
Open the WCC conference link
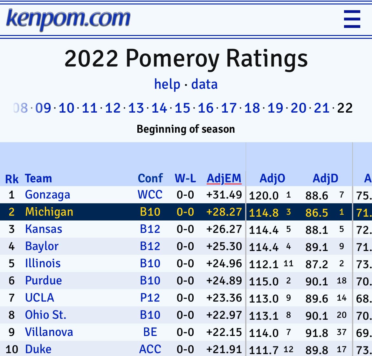150,195
